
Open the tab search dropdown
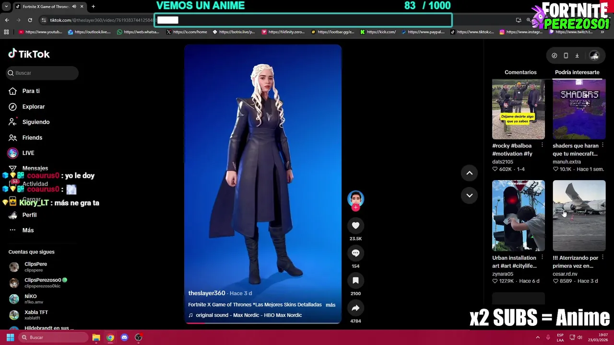(6, 7)
